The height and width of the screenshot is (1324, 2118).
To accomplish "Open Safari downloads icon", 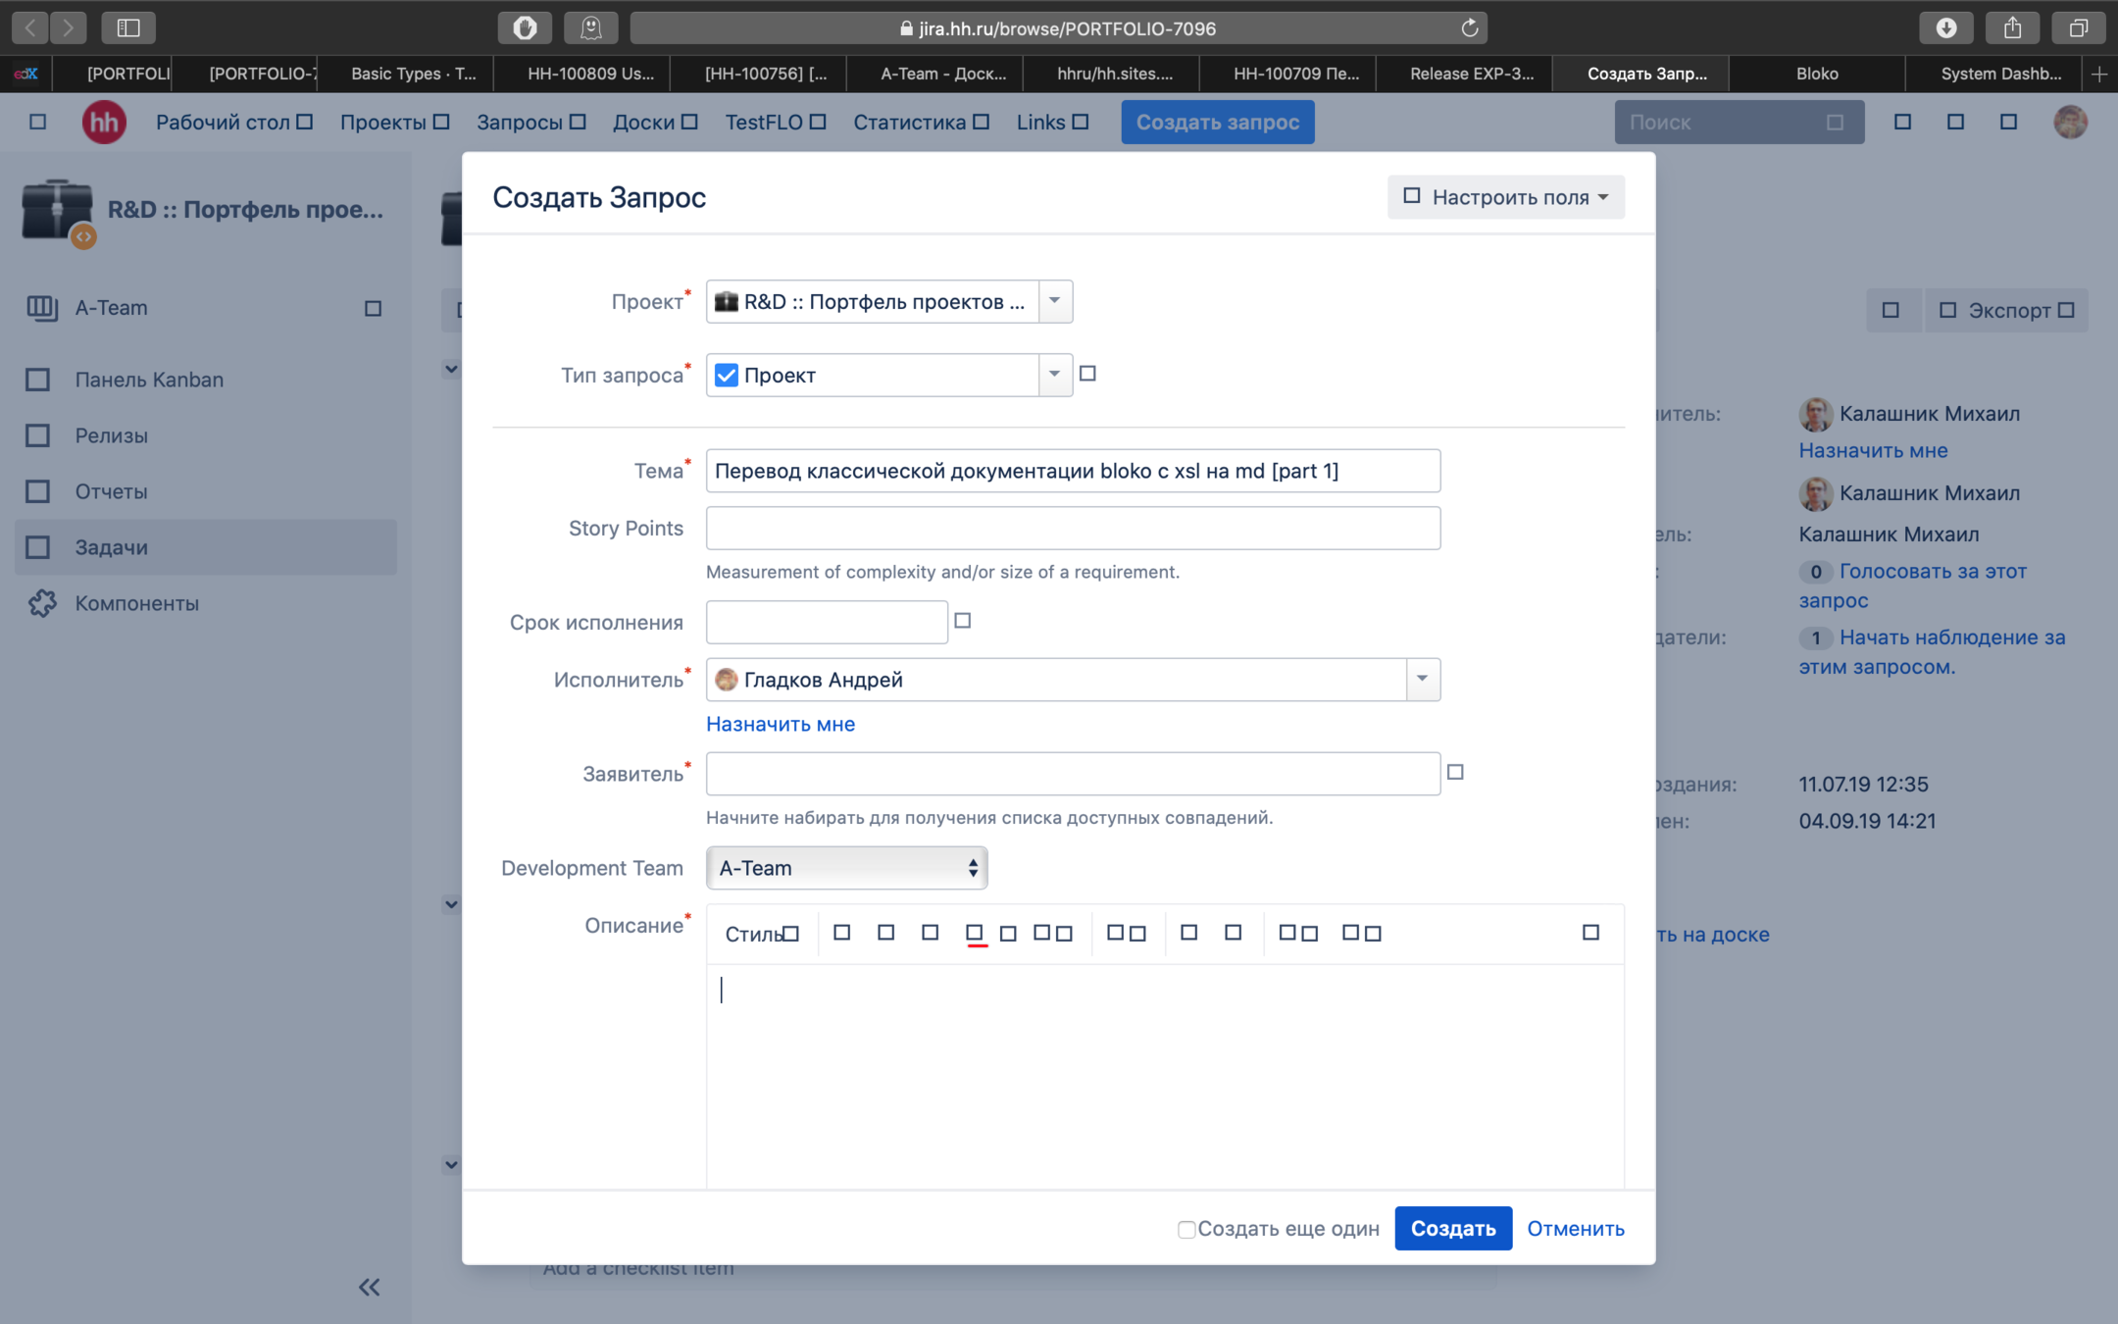I will 1945,28.
